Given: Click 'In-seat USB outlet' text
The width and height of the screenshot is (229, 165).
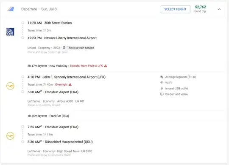Looking at the screenshot, I should [x=176, y=88].
